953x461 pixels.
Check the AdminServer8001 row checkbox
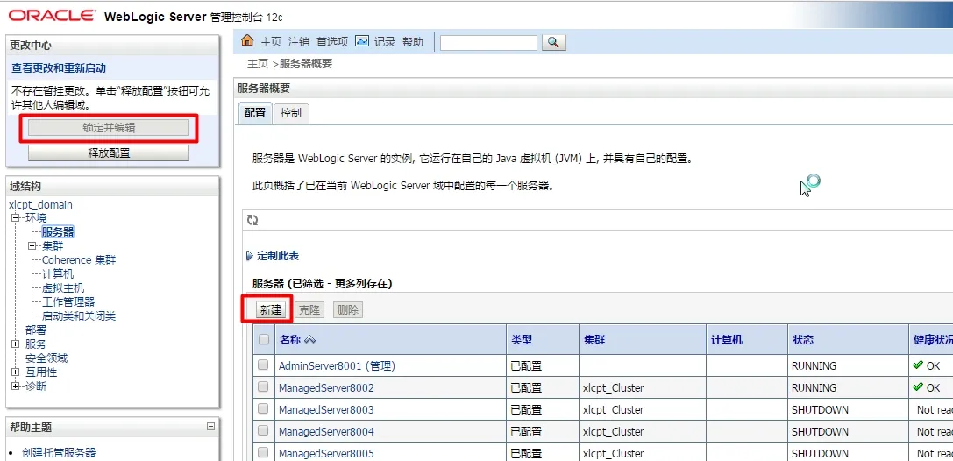point(262,365)
